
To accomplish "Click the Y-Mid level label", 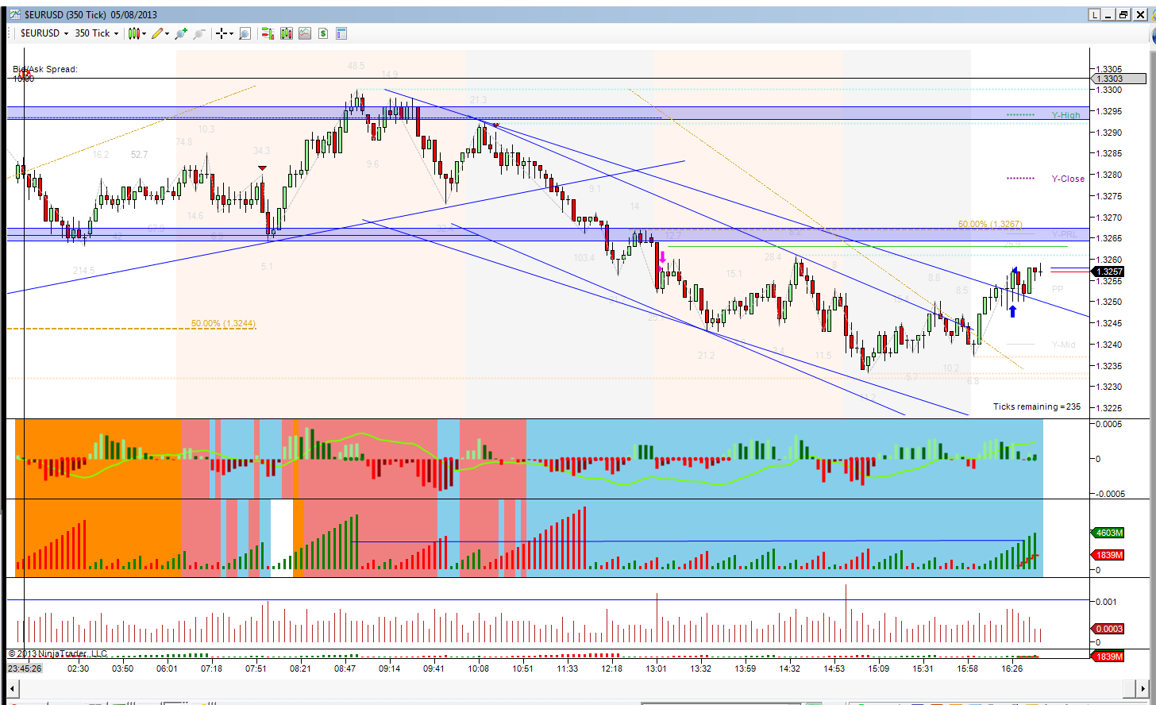I will 1063,345.
